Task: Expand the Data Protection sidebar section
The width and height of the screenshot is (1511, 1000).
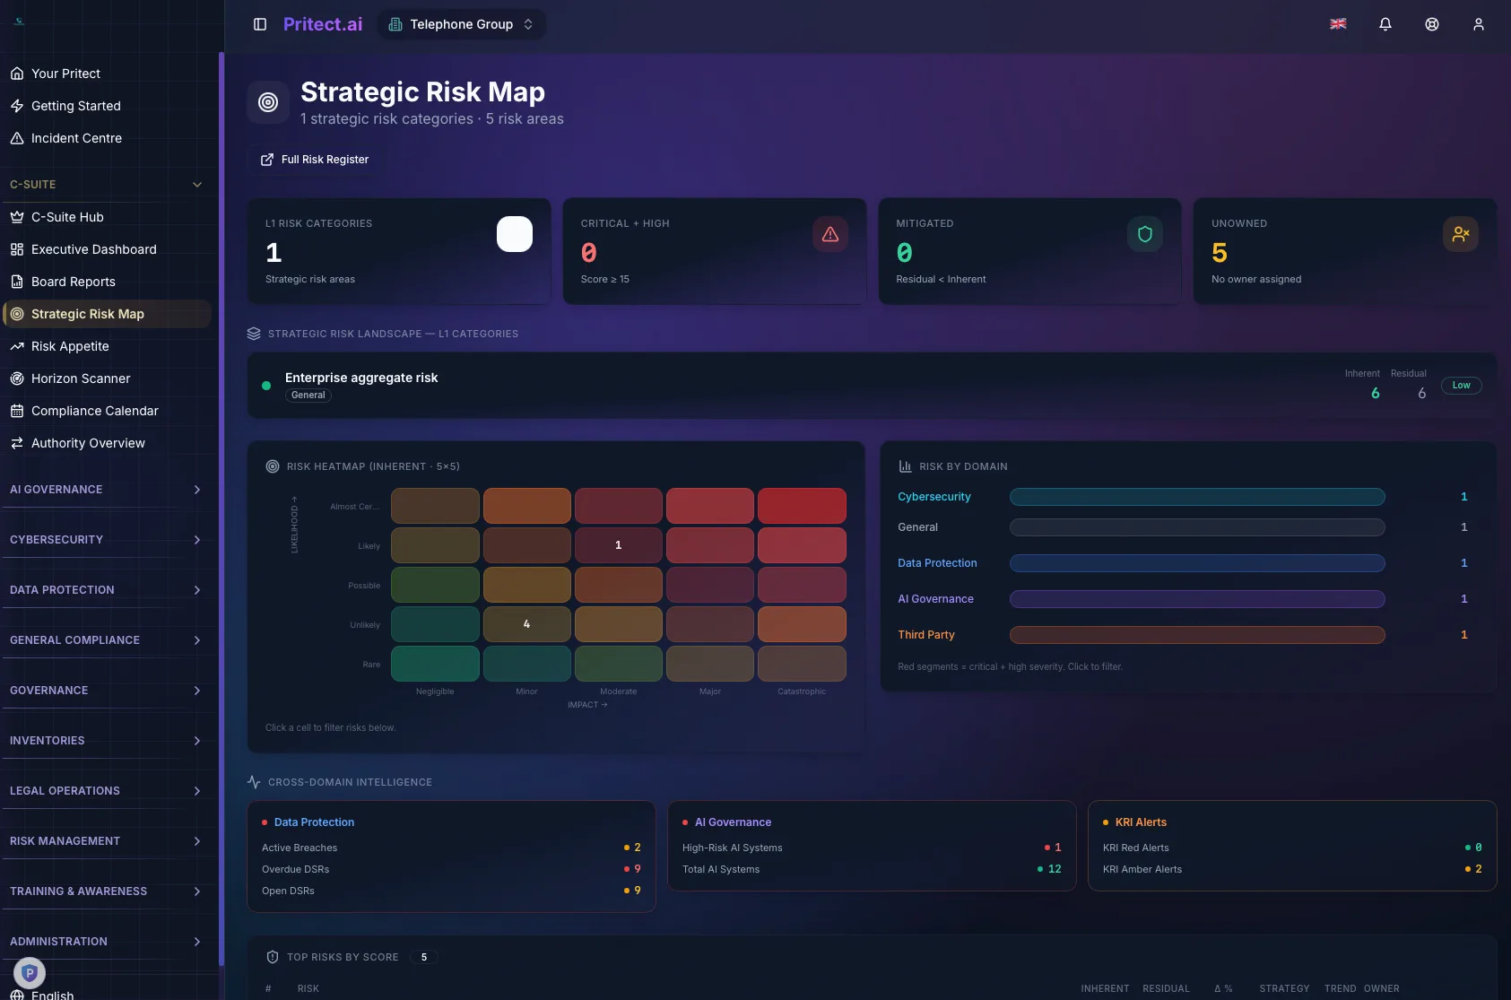Action: pyautogui.click(x=106, y=590)
